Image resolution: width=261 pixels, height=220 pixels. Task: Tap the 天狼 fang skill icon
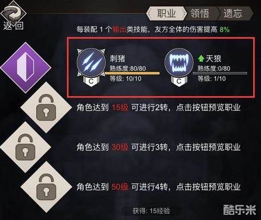(x=179, y=63)
